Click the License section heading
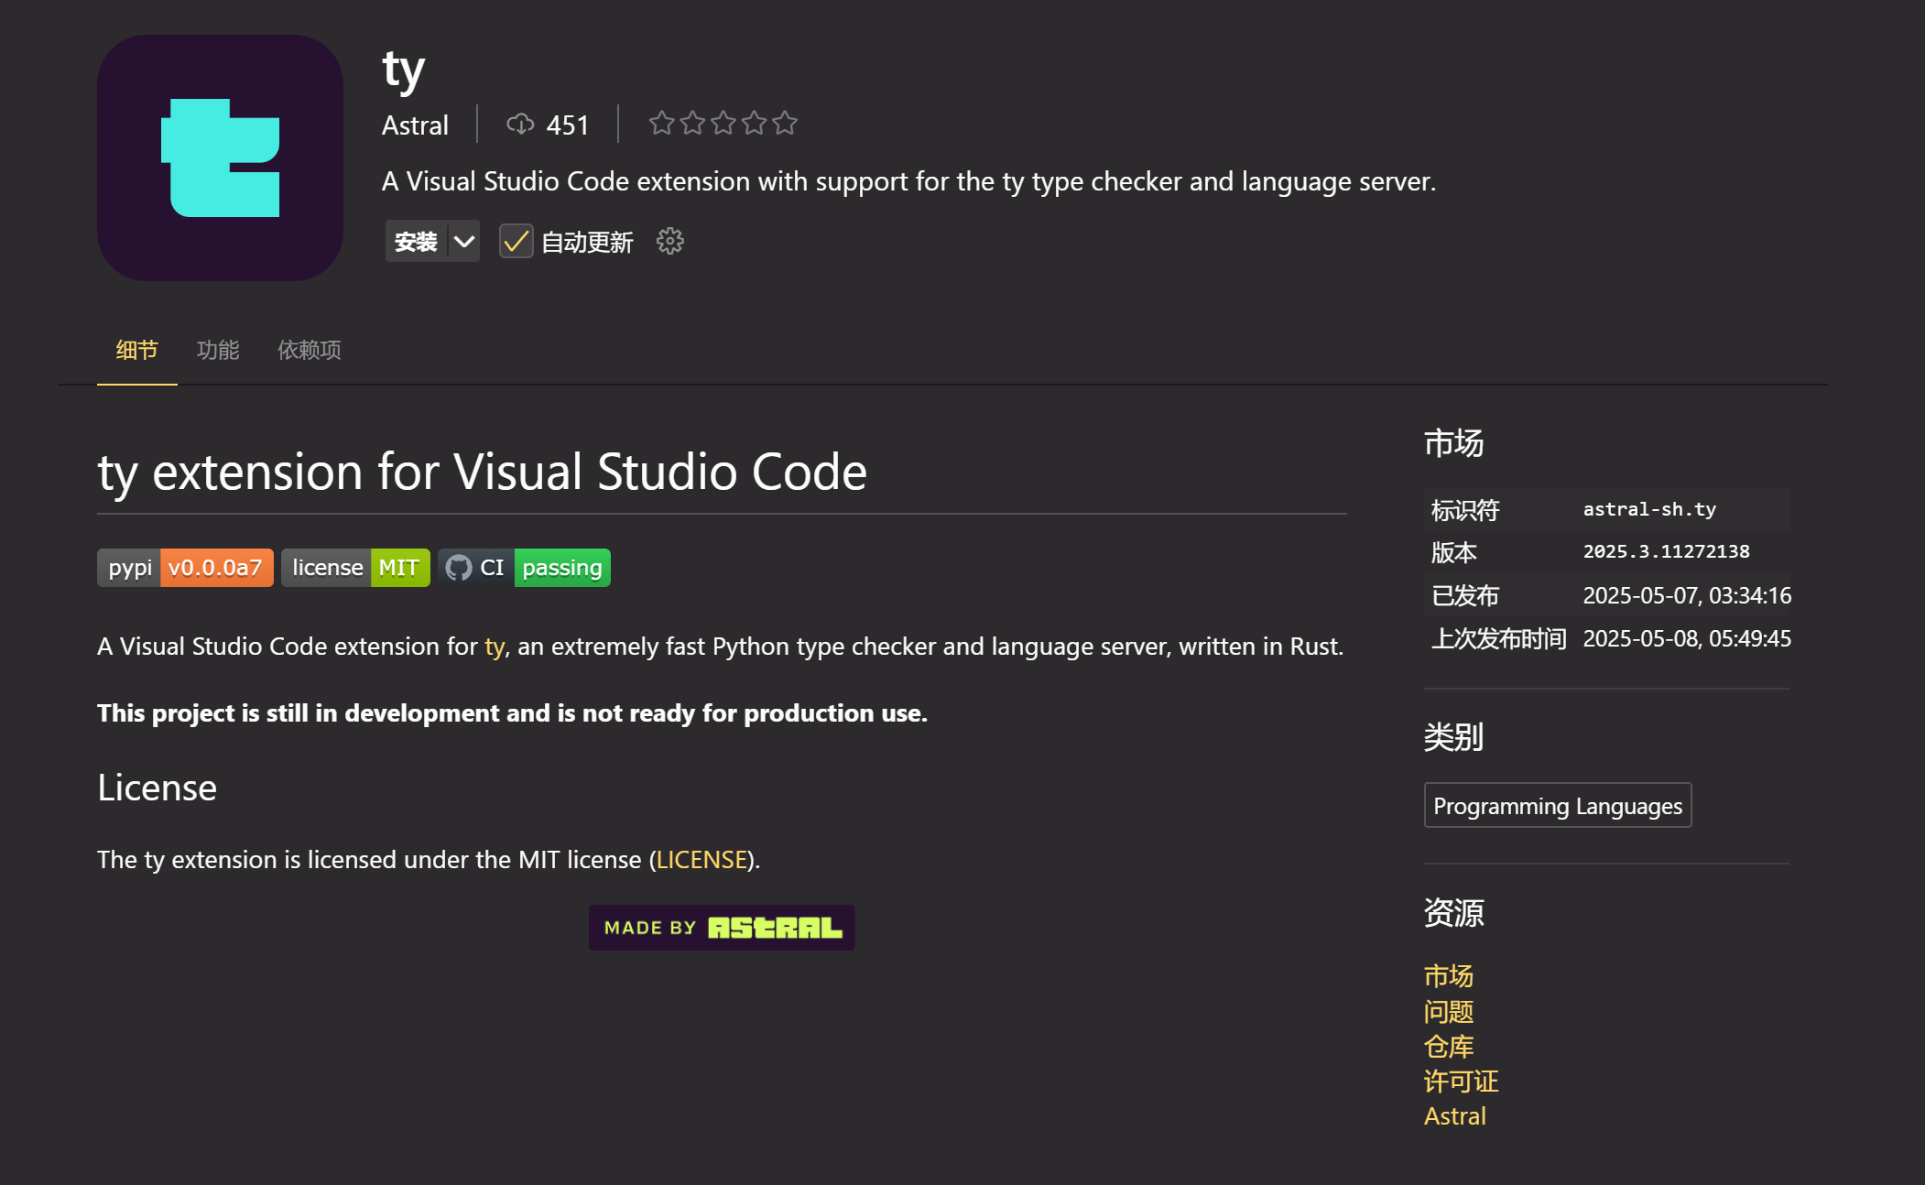The height and width of the screenshot is (1185, 1925). click(158, 788)
